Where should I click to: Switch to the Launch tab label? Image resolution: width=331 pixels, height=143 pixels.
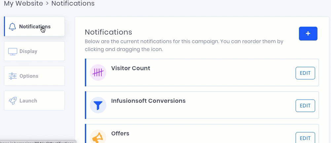(x=28, y=101)
